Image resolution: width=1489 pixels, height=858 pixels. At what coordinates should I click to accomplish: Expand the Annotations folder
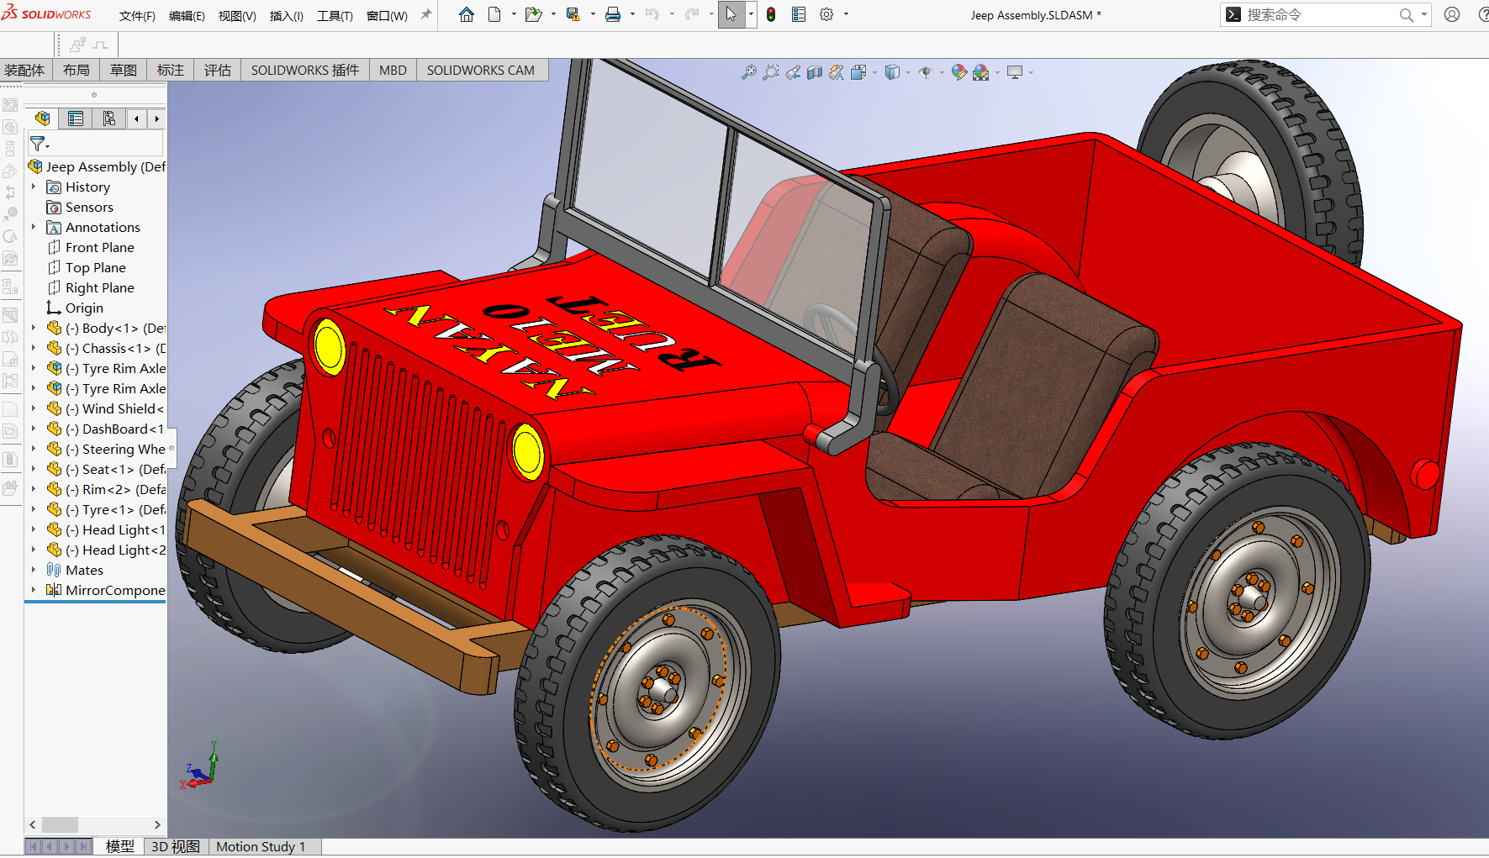pyautogui.click(x=34, y=227)
